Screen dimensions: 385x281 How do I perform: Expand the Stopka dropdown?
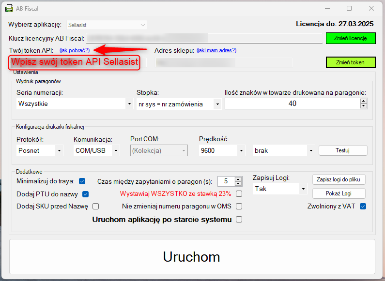(x=217, y=104)
